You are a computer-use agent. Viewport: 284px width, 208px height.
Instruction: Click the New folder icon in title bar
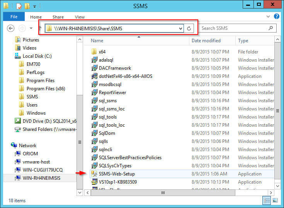(27, 6)
